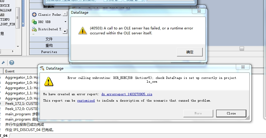The height and width of the screenshot is (138, 266).
Task: Select LIGHT_FIN item in repository tree
Action: click(x=7, y=24)
